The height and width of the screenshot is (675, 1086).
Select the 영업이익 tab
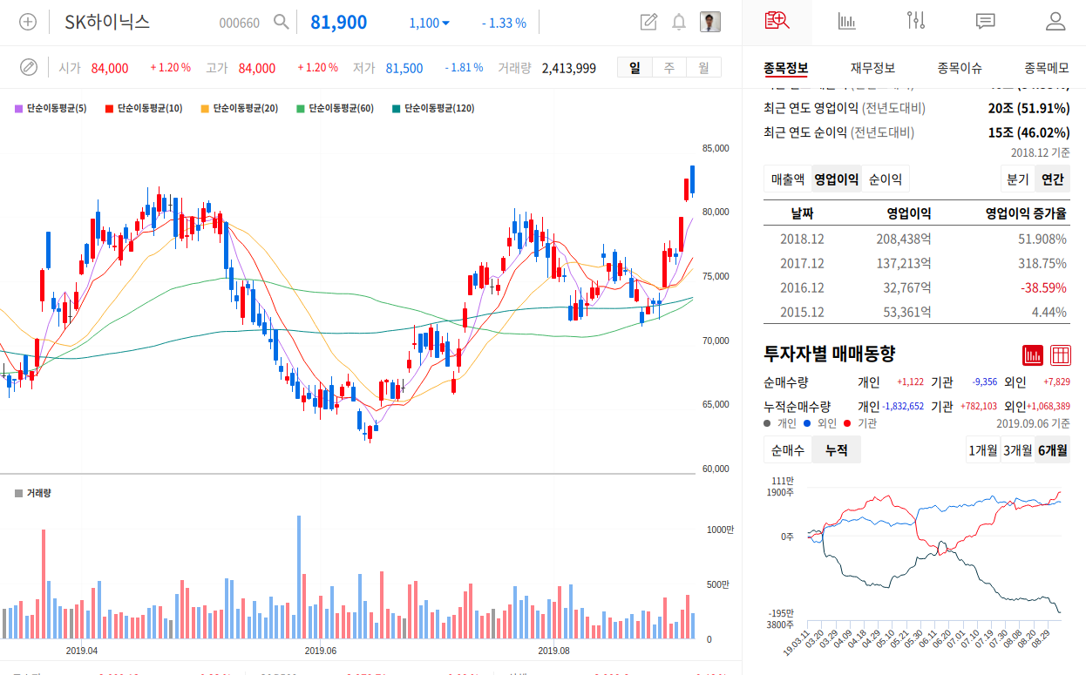pos(836,179)
